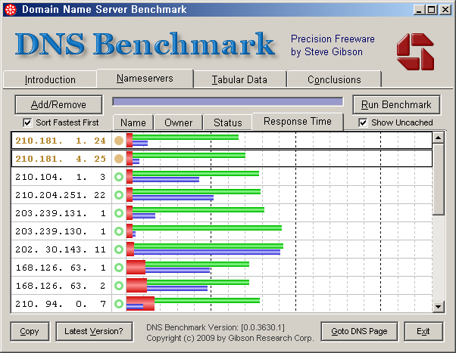456x353 pixels.
Task: Click green ring icon for 203.239.131.1
Action: (119, 213)
